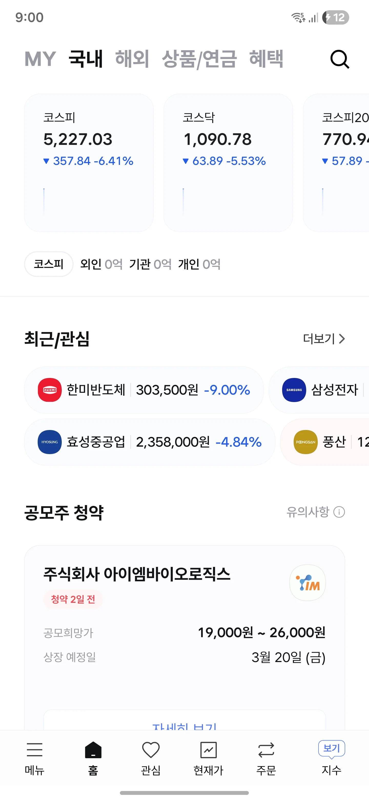
Task: Tap the 아이엠바이오로직스 company logo
Action: [x=307, y=583]
